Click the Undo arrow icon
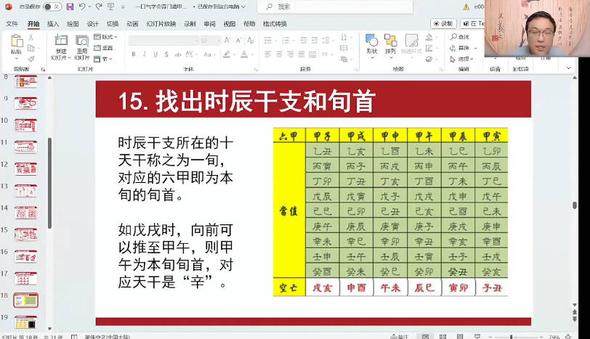The image size is (590, 339). coord(82,7)
